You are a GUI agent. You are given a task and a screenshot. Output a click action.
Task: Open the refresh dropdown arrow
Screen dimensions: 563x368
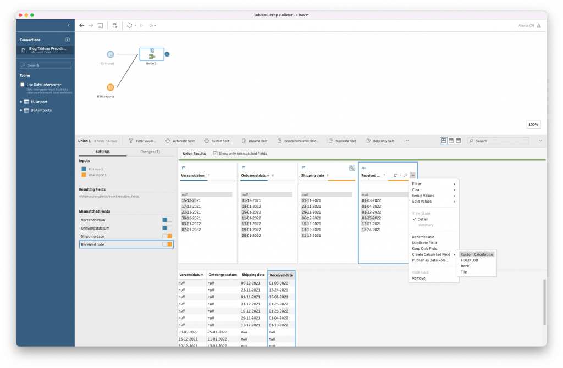134,25
